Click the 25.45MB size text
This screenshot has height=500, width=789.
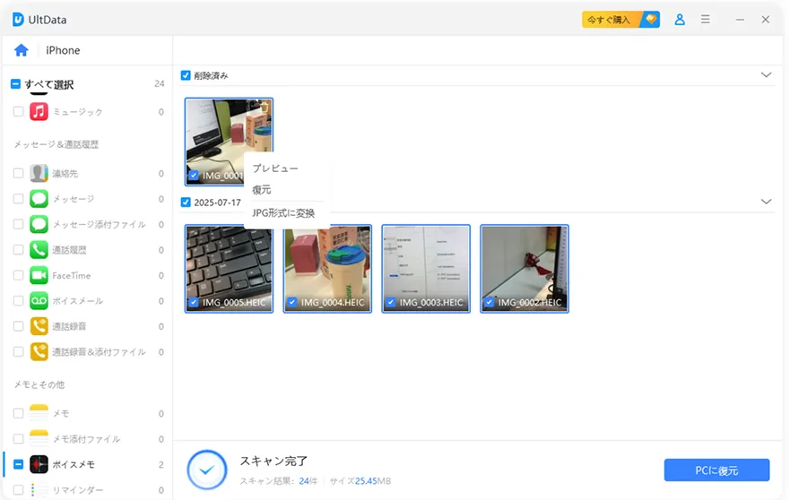coord(373,481)
